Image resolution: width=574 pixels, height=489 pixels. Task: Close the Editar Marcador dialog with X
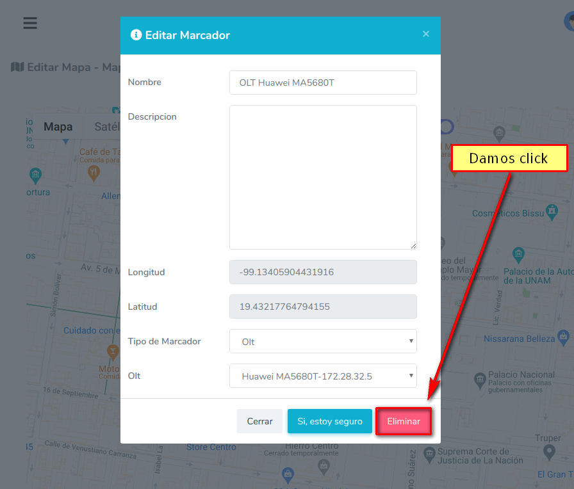click(x=426, y=35)
